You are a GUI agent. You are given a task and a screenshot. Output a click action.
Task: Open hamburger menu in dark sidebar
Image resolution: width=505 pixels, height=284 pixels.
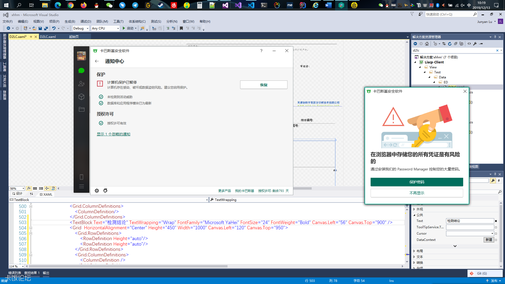82,186
